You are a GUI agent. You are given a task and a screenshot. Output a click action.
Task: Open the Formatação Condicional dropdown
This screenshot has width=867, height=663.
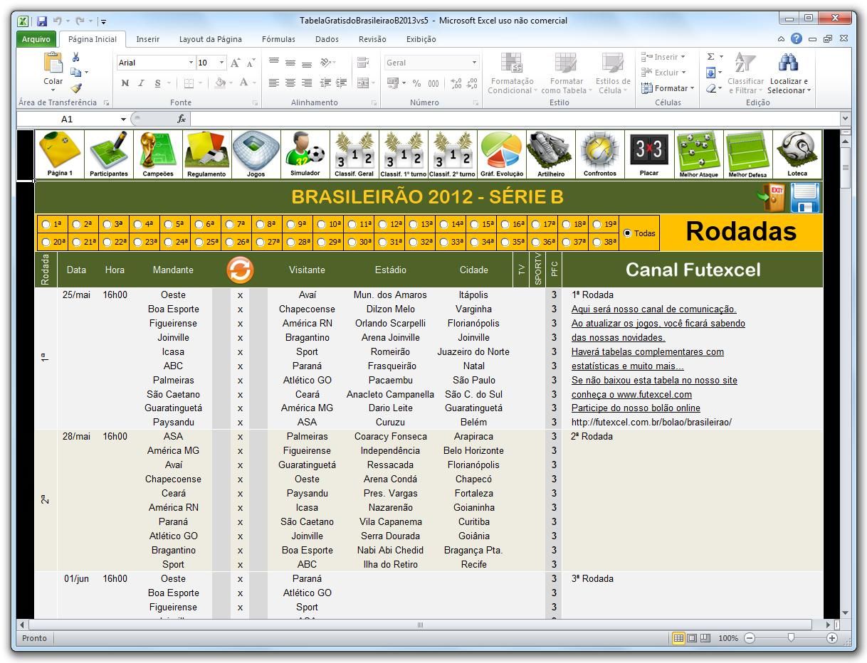click(x=512, y=74)
